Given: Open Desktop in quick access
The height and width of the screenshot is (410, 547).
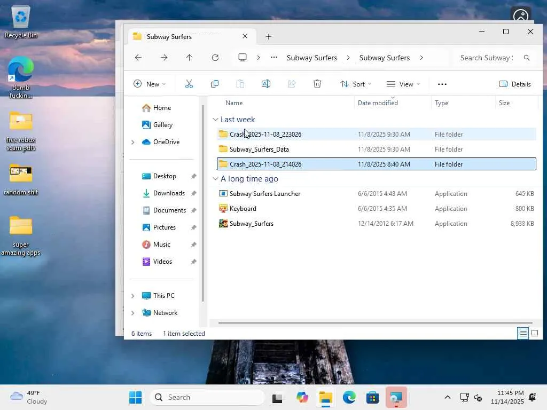Looking at the screenshot, I should (165, 176).
